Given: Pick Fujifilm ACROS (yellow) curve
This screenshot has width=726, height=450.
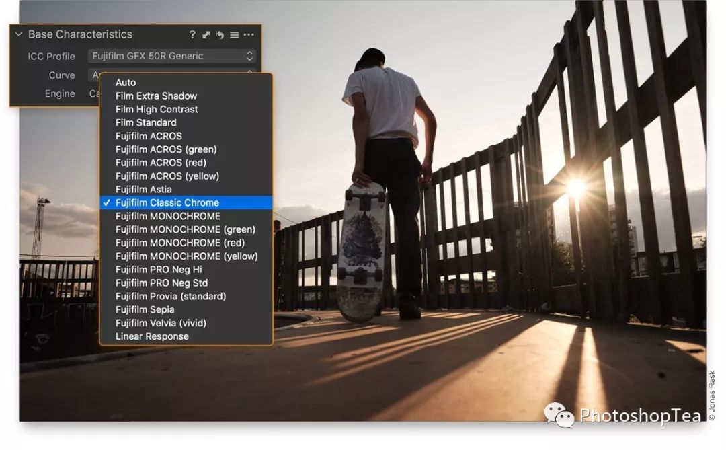Looking at the screenshot, I should point(186,177).
